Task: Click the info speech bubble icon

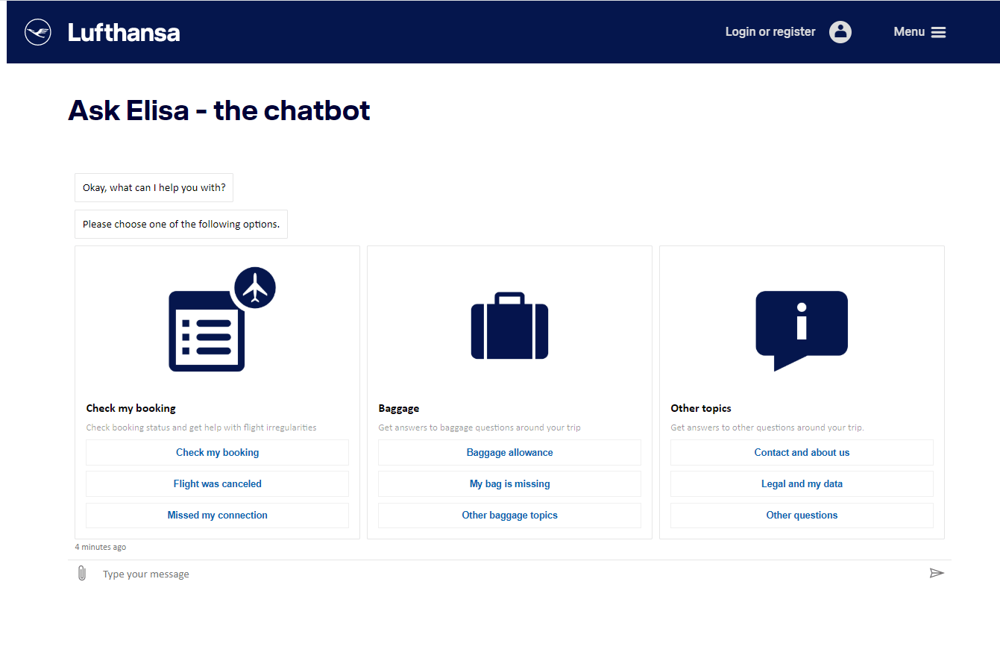Action: click(802, 331)
